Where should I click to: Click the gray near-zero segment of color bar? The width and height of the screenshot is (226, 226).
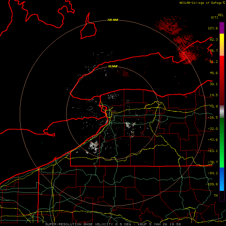tap(222, 112)
